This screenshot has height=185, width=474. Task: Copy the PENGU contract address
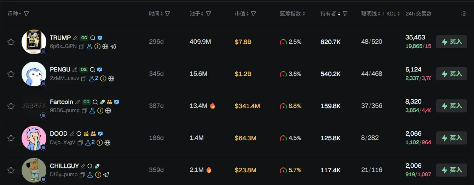click(x=83, y=79)
